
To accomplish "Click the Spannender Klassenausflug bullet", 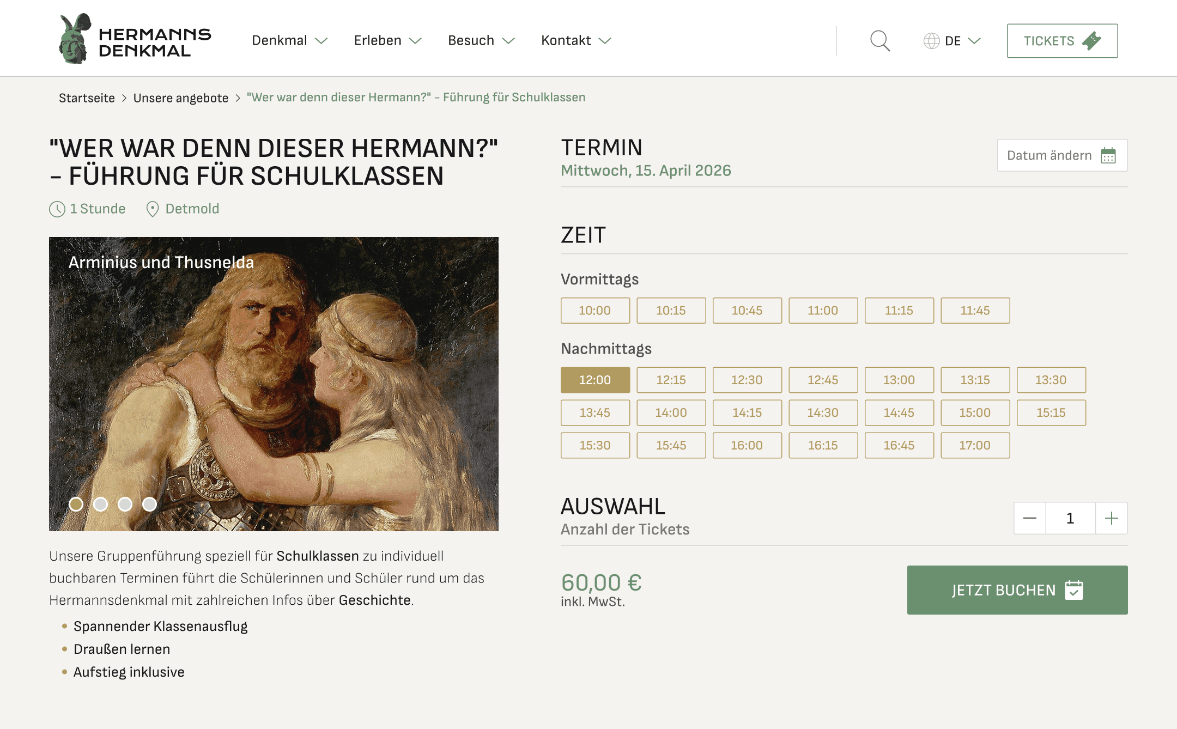I will pos(161,627).
